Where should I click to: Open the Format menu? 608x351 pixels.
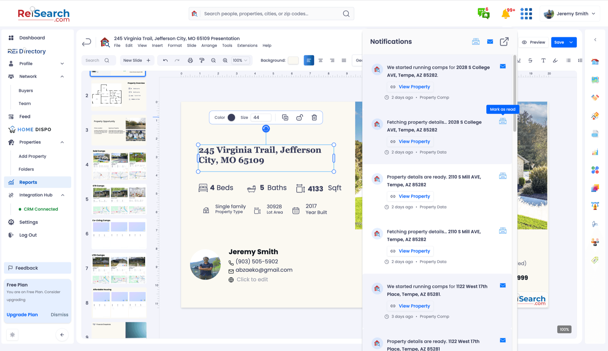[175, 45]
